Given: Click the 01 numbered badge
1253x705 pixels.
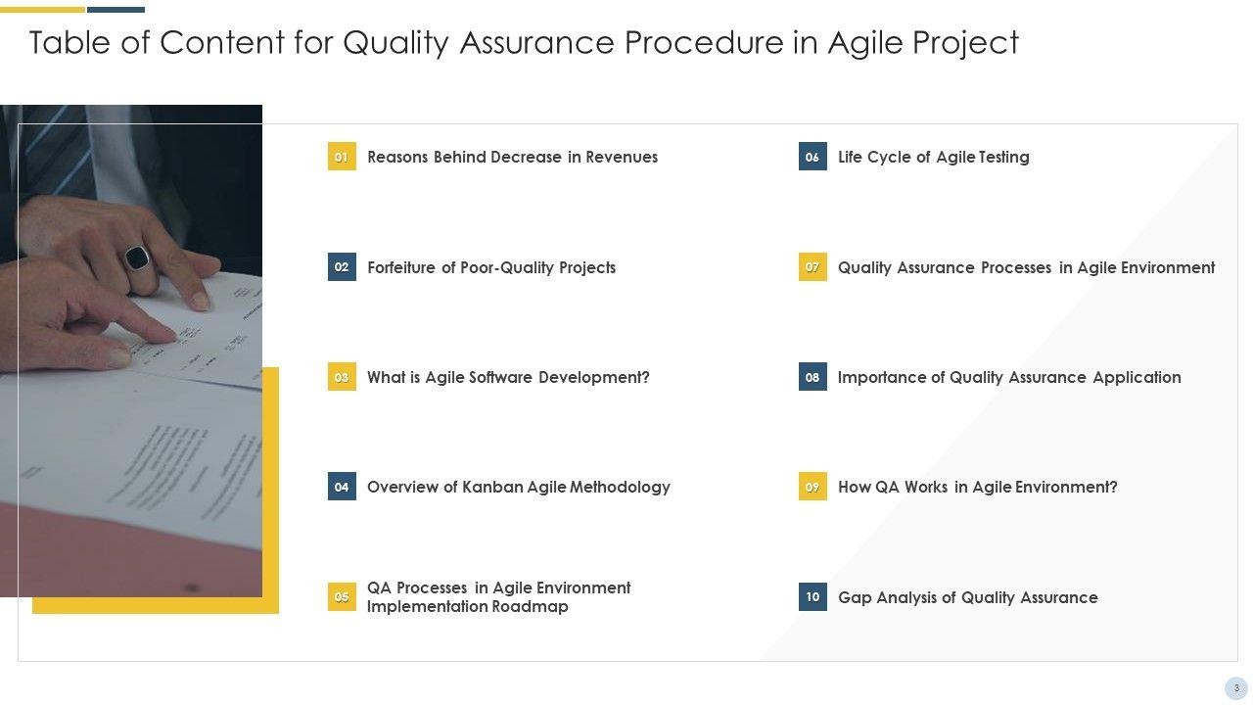Looking at the screenshot, I should [x=342, y=157].
